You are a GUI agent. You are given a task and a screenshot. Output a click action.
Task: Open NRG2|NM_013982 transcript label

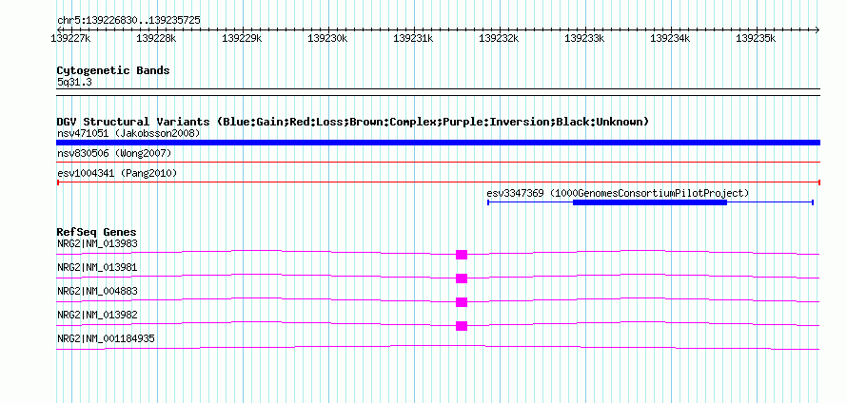pyautogui.click(x=97, y=315)
